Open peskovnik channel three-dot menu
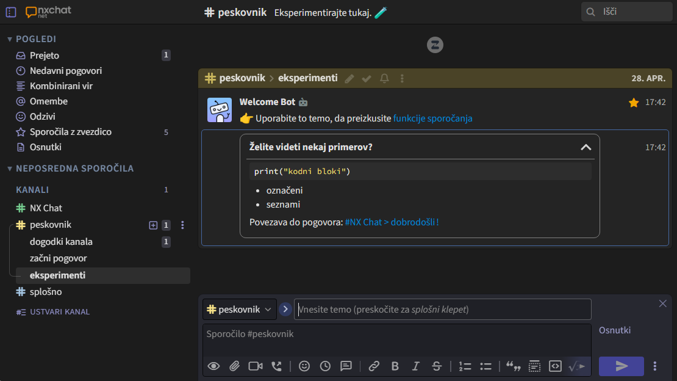The image size is (677, 381). coord(182,225)
